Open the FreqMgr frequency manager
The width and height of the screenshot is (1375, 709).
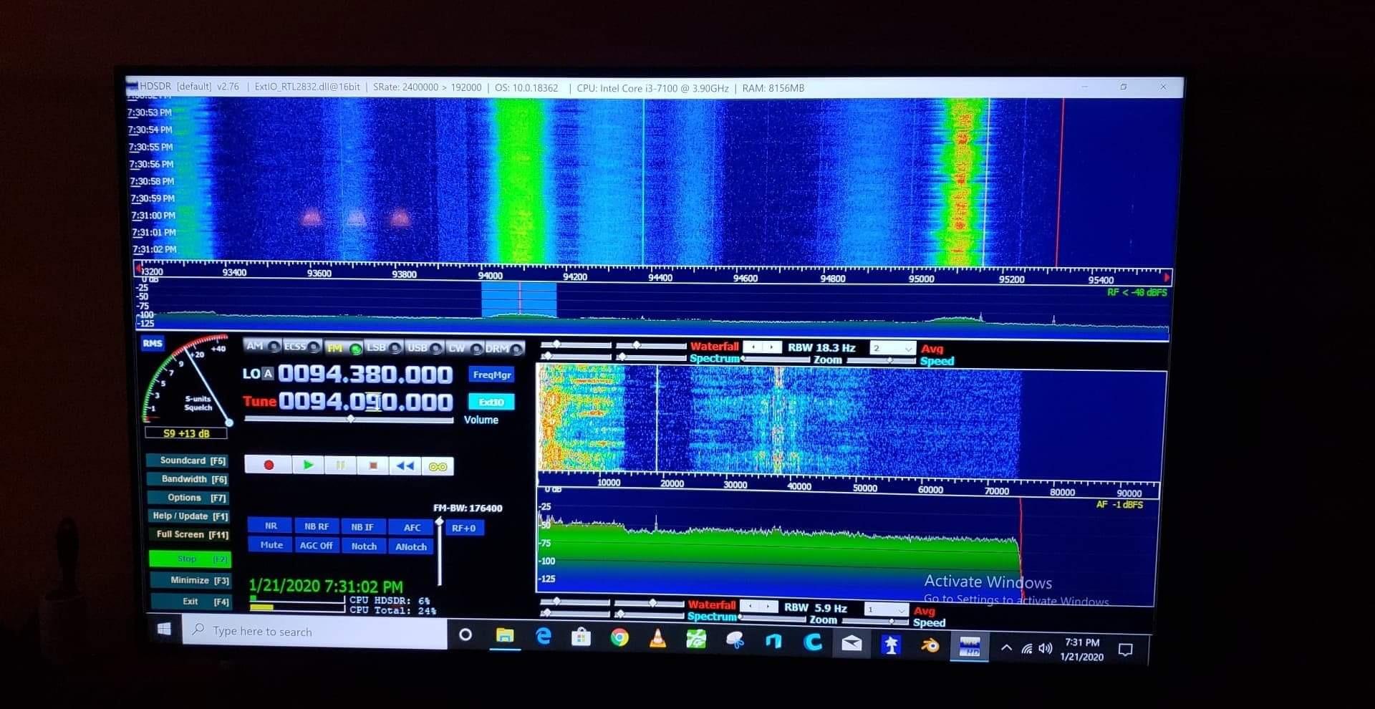[x=492, y=375]
